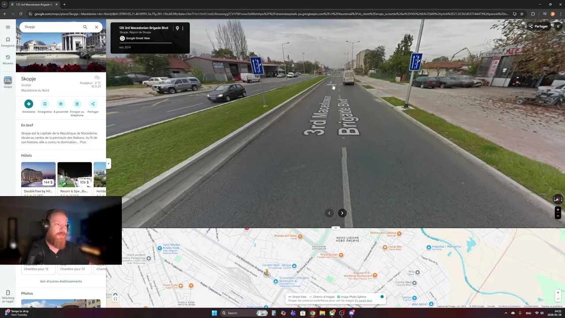The width and height of the screenshot is (565, 318).
Task: Open the Chrome profile avatar
Action: [x=553, y=14]
